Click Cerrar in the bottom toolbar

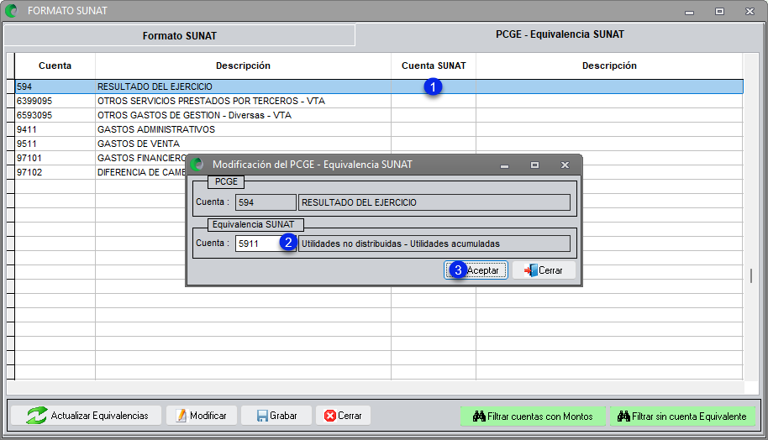343,416
